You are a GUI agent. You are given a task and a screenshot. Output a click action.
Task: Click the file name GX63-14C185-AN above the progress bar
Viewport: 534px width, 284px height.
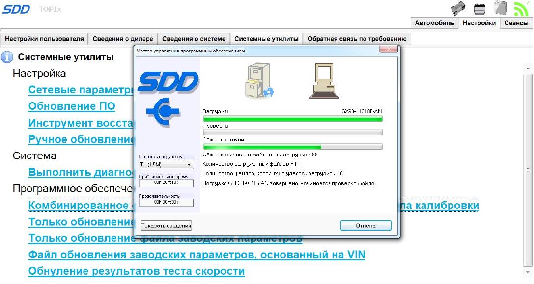362,111
